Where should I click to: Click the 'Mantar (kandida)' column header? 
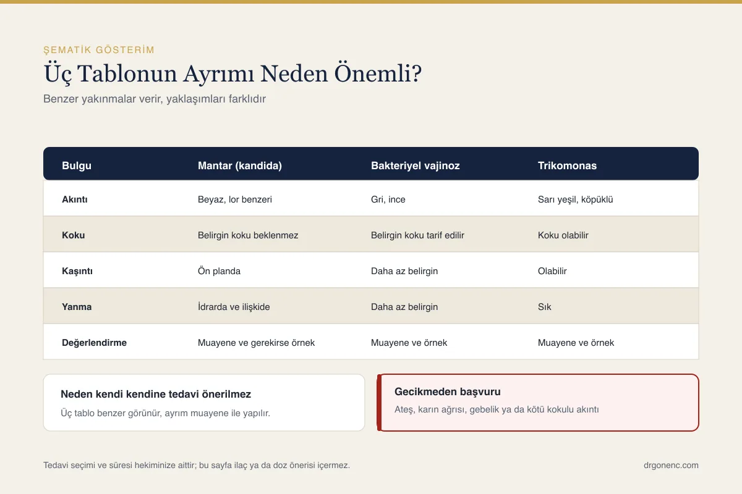240,165
